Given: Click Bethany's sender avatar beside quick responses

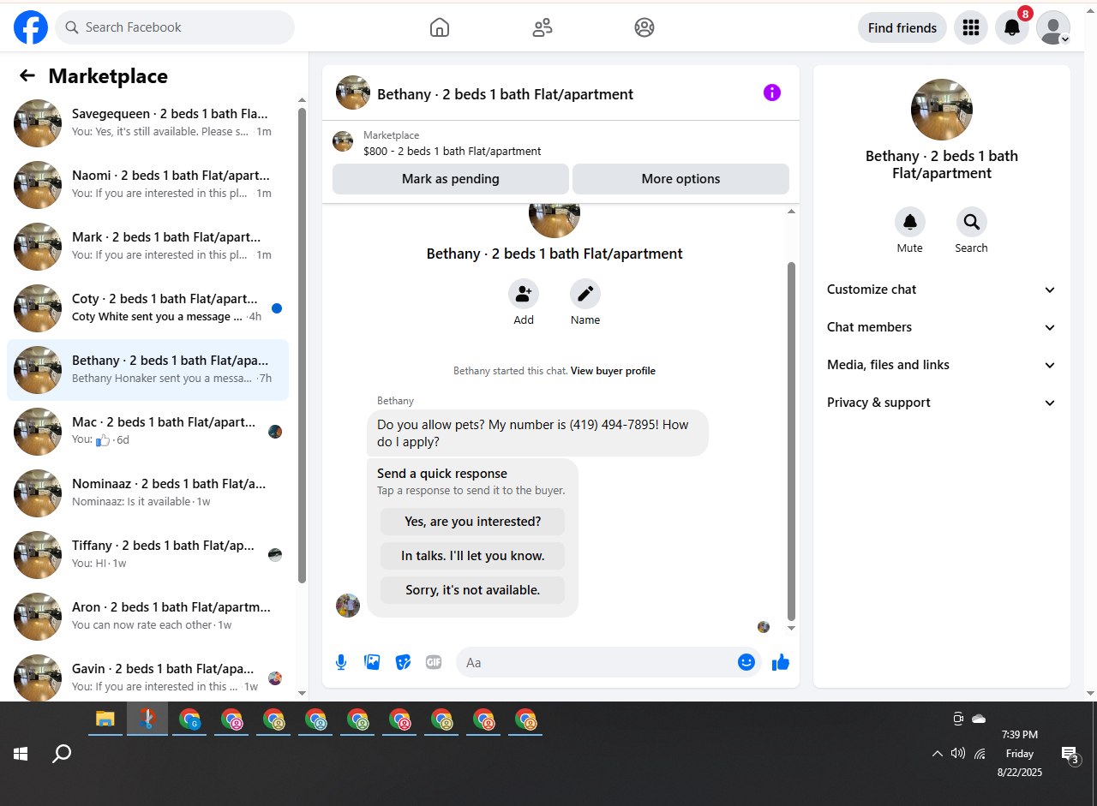Looking at the screenshot, I should 347,606.
